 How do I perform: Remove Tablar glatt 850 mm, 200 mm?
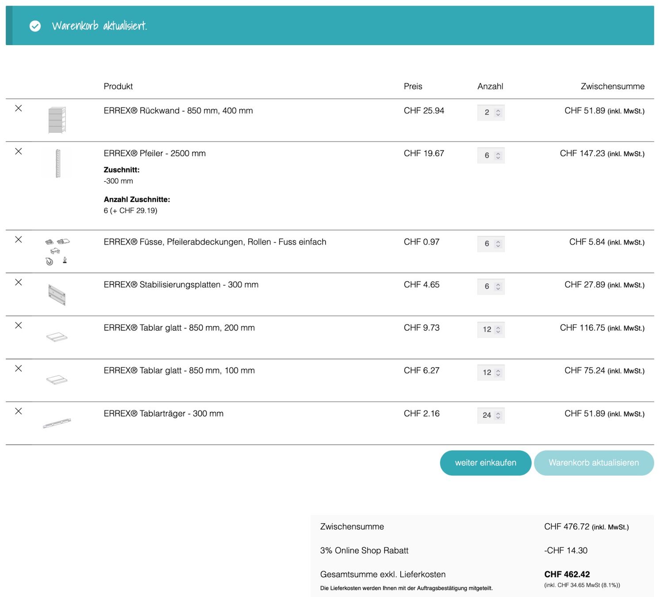(x=19, y=325)
